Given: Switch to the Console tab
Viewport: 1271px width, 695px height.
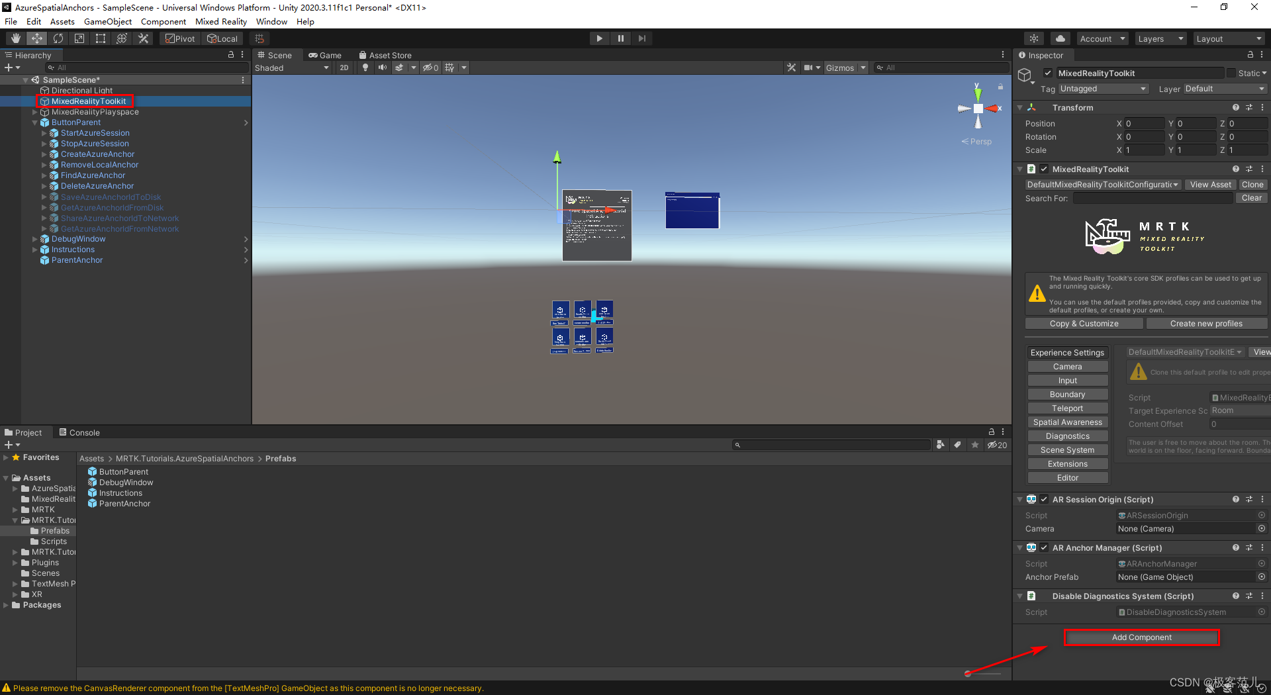Looking at the screenshot, I should (x=79, y=432).
